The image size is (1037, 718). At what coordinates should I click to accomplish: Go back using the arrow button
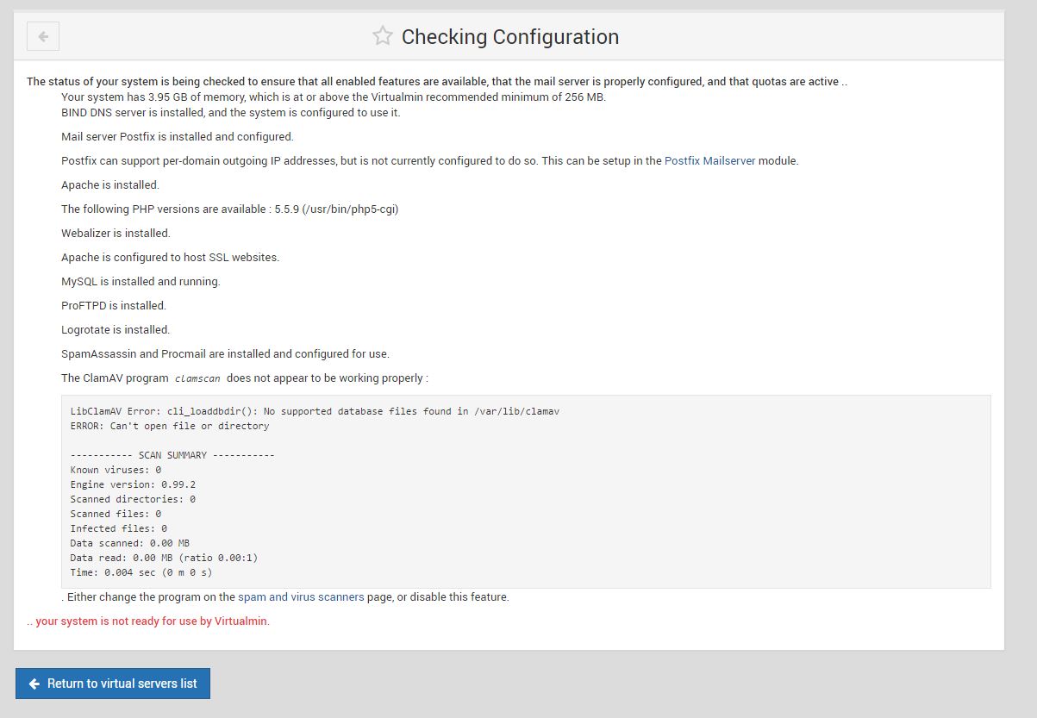[43, 36]
